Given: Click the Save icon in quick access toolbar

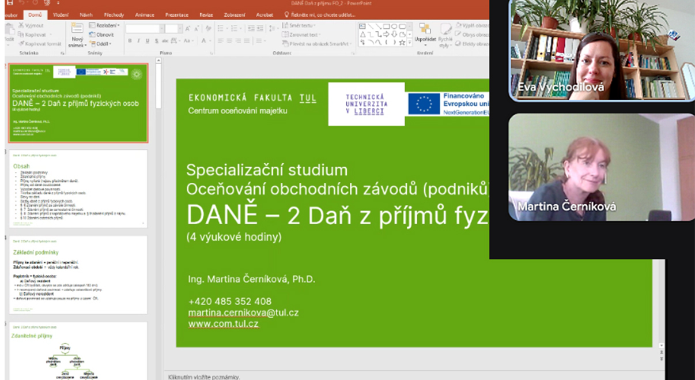Looking at the screenshot, I should (10, 3).
